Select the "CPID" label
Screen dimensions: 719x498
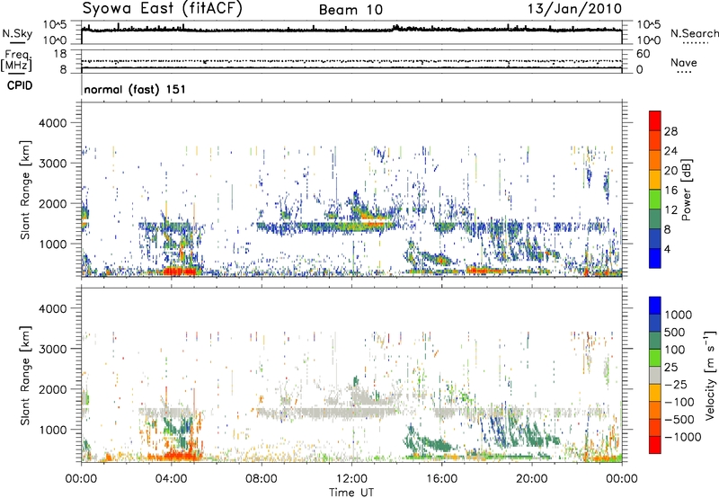pos(20,85)
